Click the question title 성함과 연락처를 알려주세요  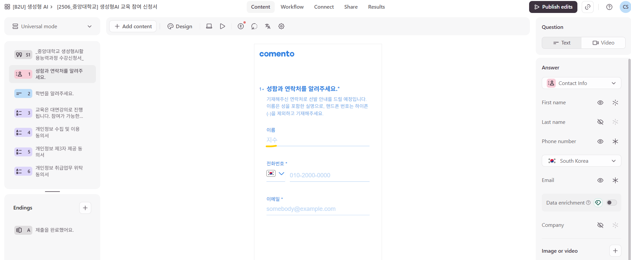pos(302,89)
